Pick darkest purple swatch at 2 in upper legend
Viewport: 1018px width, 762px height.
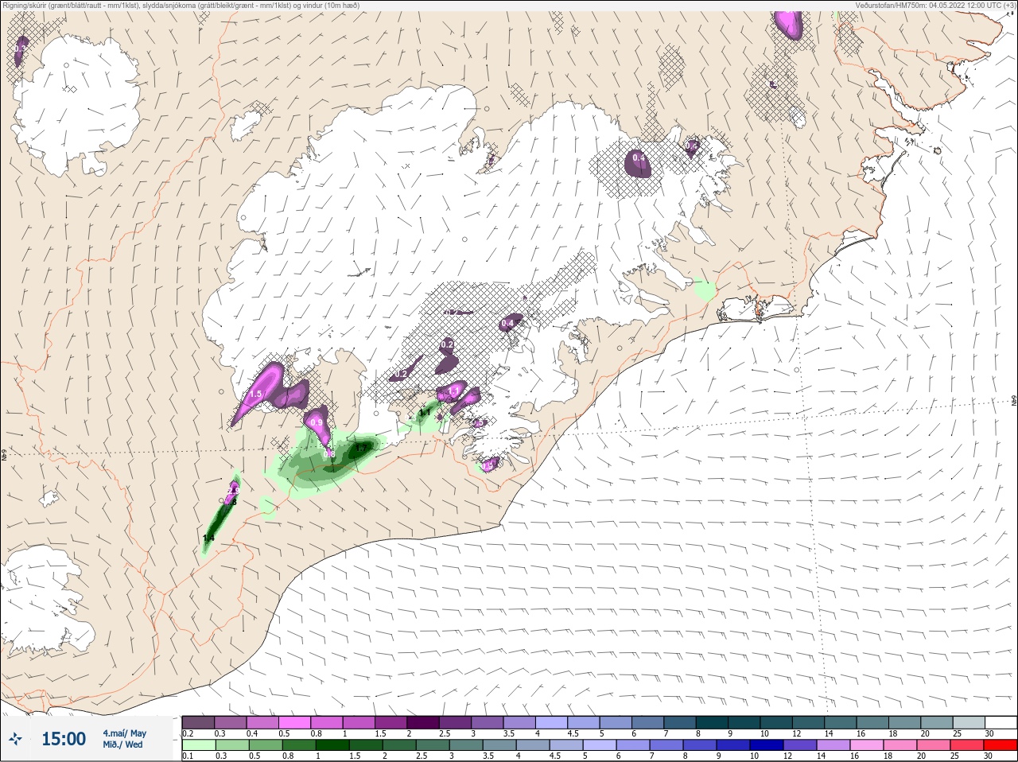tap(423, 722)
